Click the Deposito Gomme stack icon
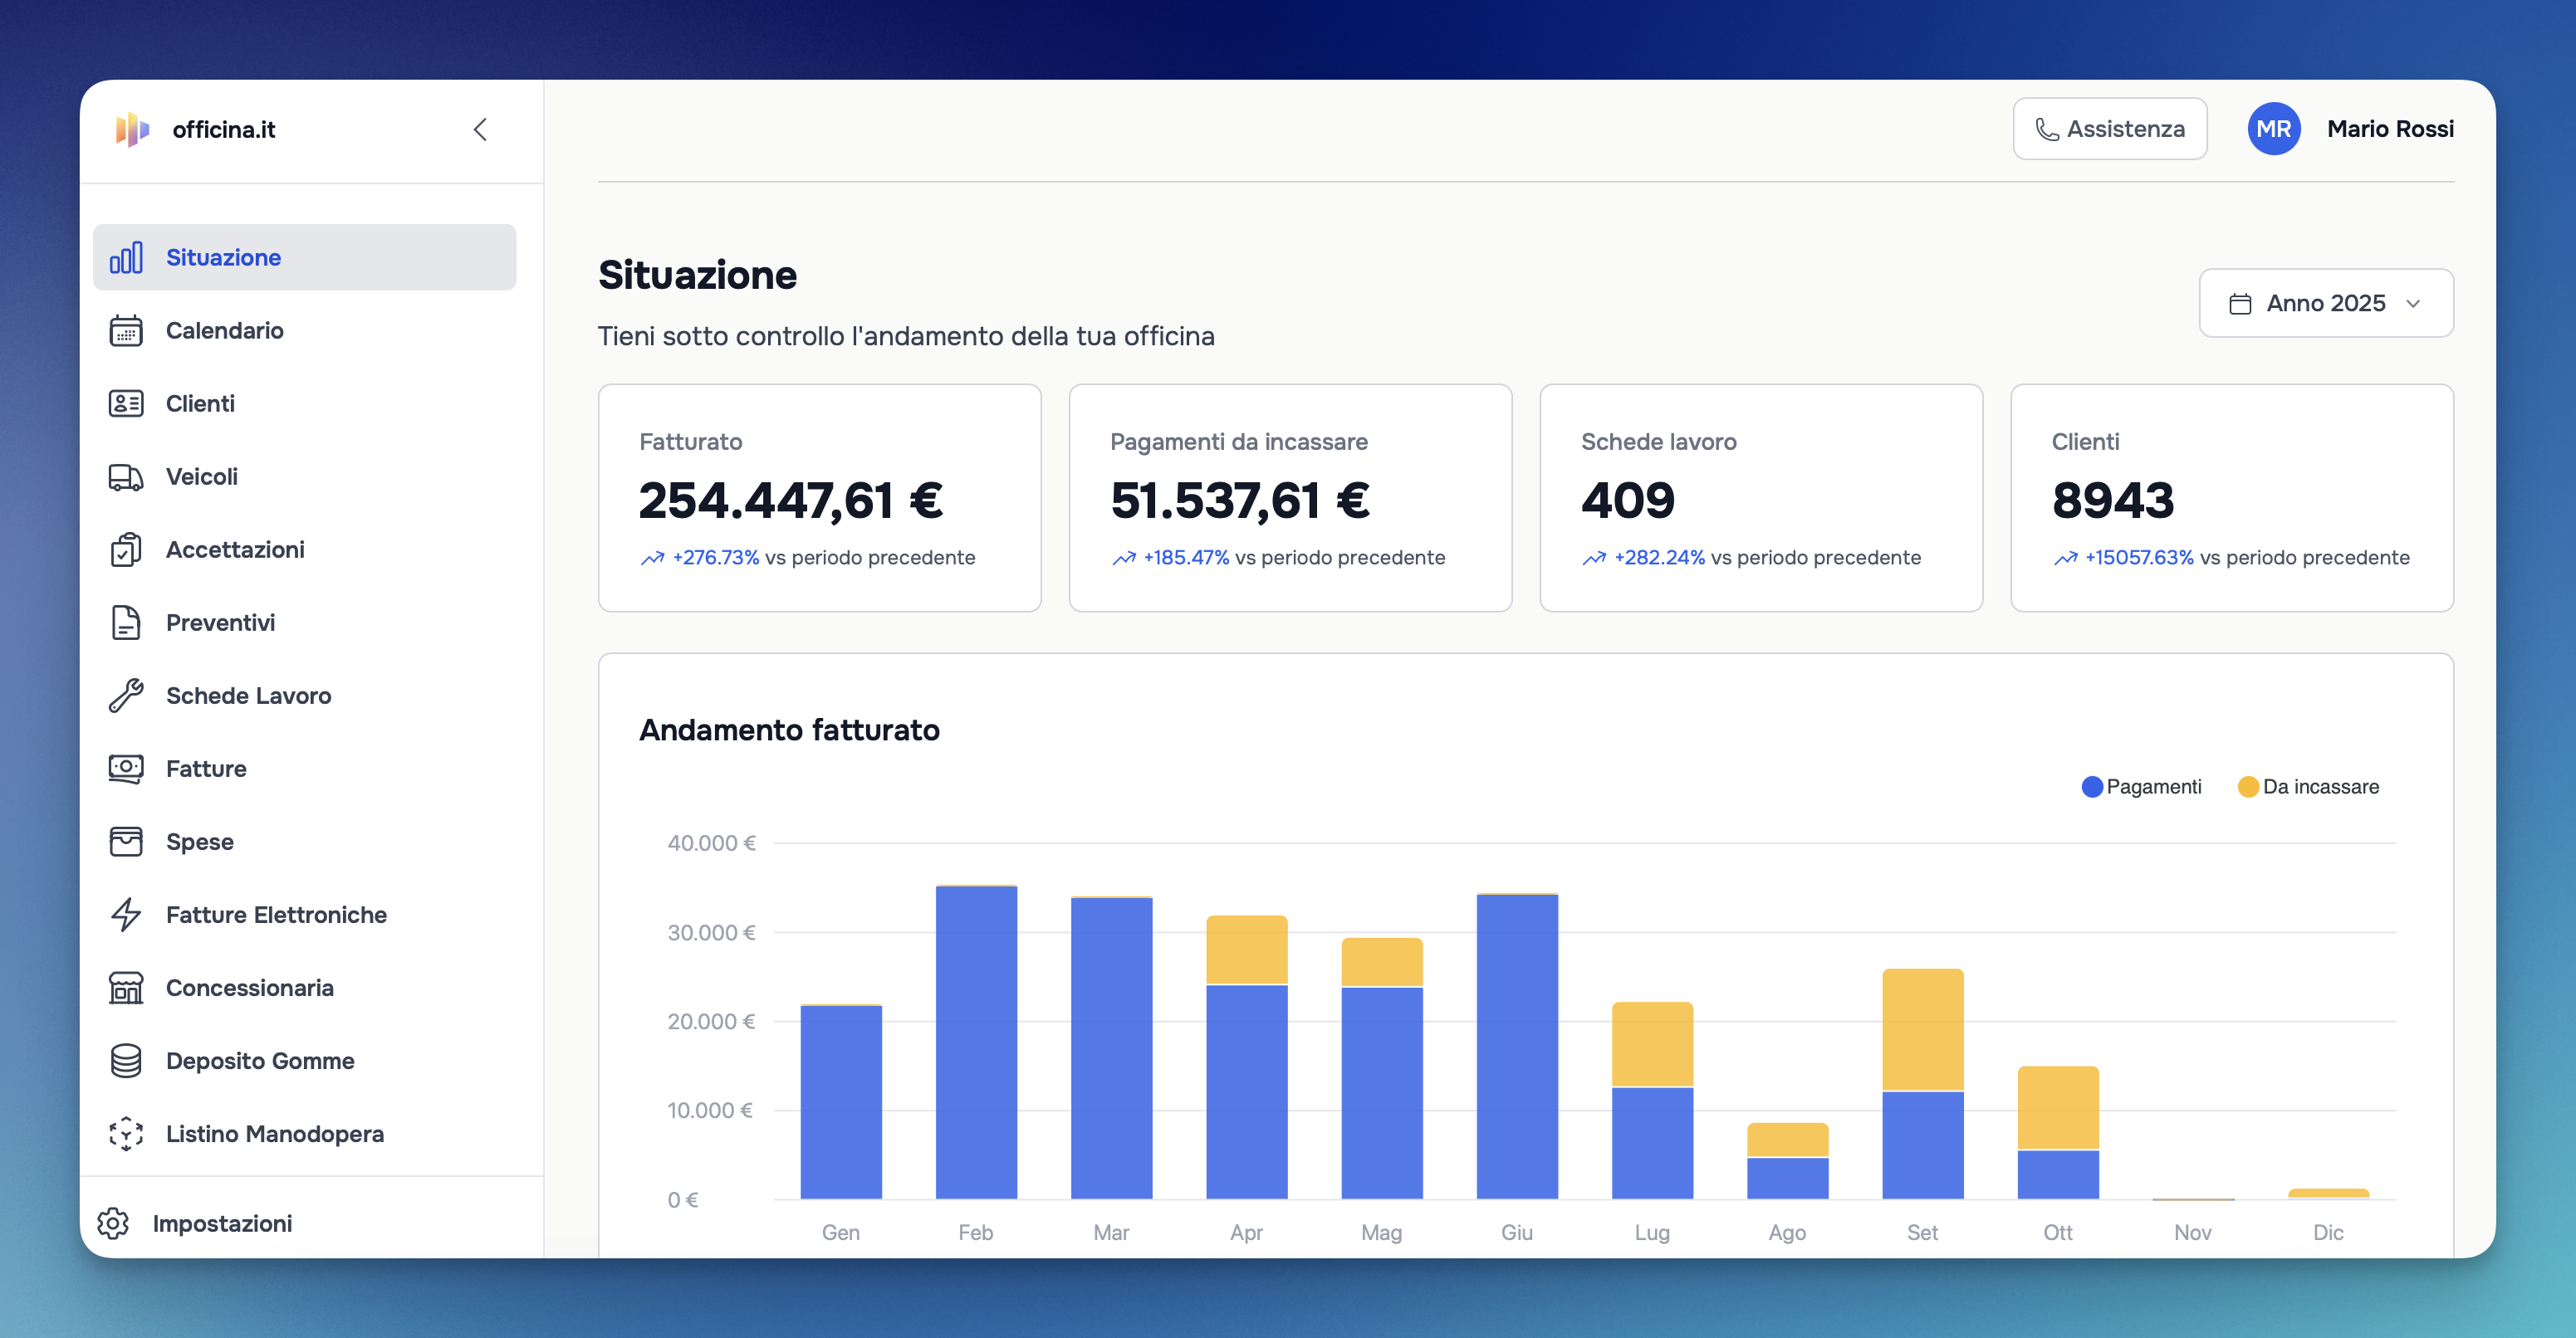2576x1338 pixels. (x=126, y=1060)
